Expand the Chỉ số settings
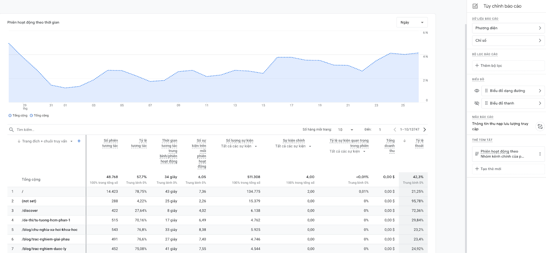This screenshot has height=253, width=546. tap(508, 40)
